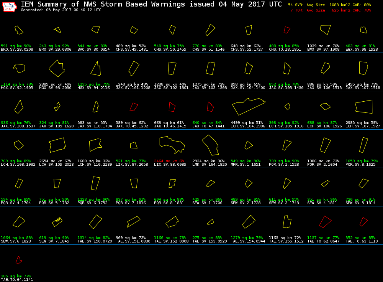383x282 pixels.
Task: Click the small TAE.SV.153.0929 polygon
Action: [211, 222]
